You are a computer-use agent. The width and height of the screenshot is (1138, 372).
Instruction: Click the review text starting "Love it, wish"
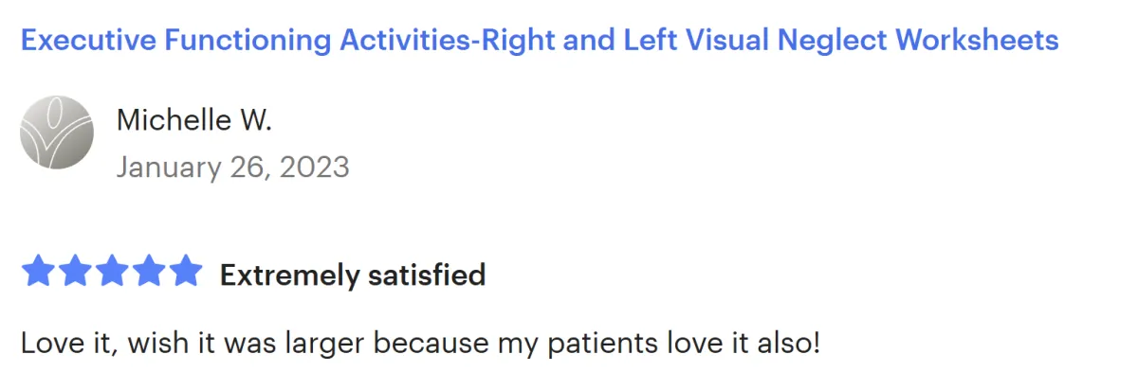pyautogui.click(x=420, y=343)
